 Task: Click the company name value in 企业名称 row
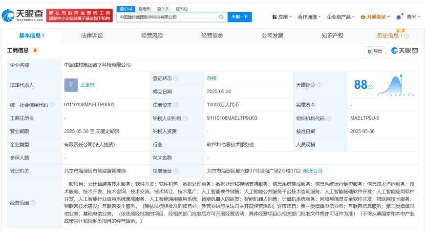tap(97, 65)
